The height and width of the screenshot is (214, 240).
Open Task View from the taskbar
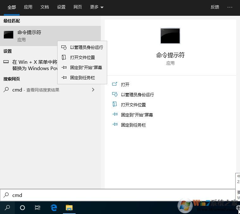38,208
